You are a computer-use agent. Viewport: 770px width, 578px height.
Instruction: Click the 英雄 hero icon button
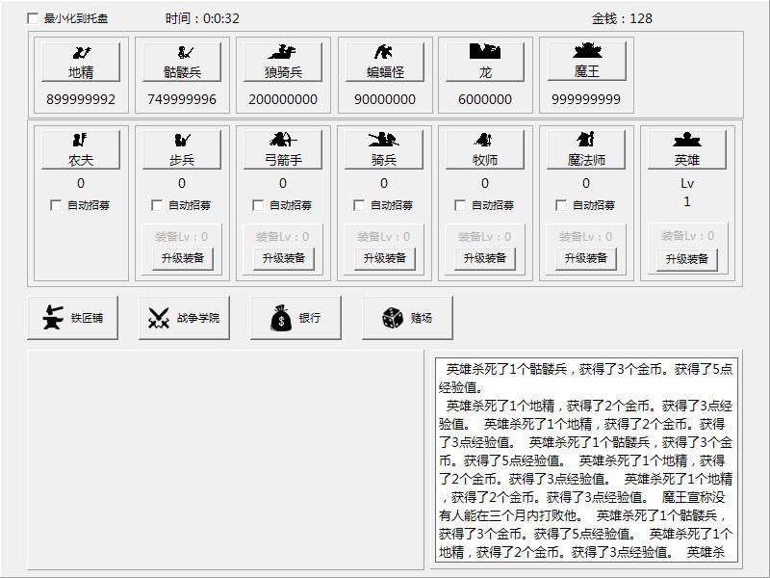coord(687,150)
